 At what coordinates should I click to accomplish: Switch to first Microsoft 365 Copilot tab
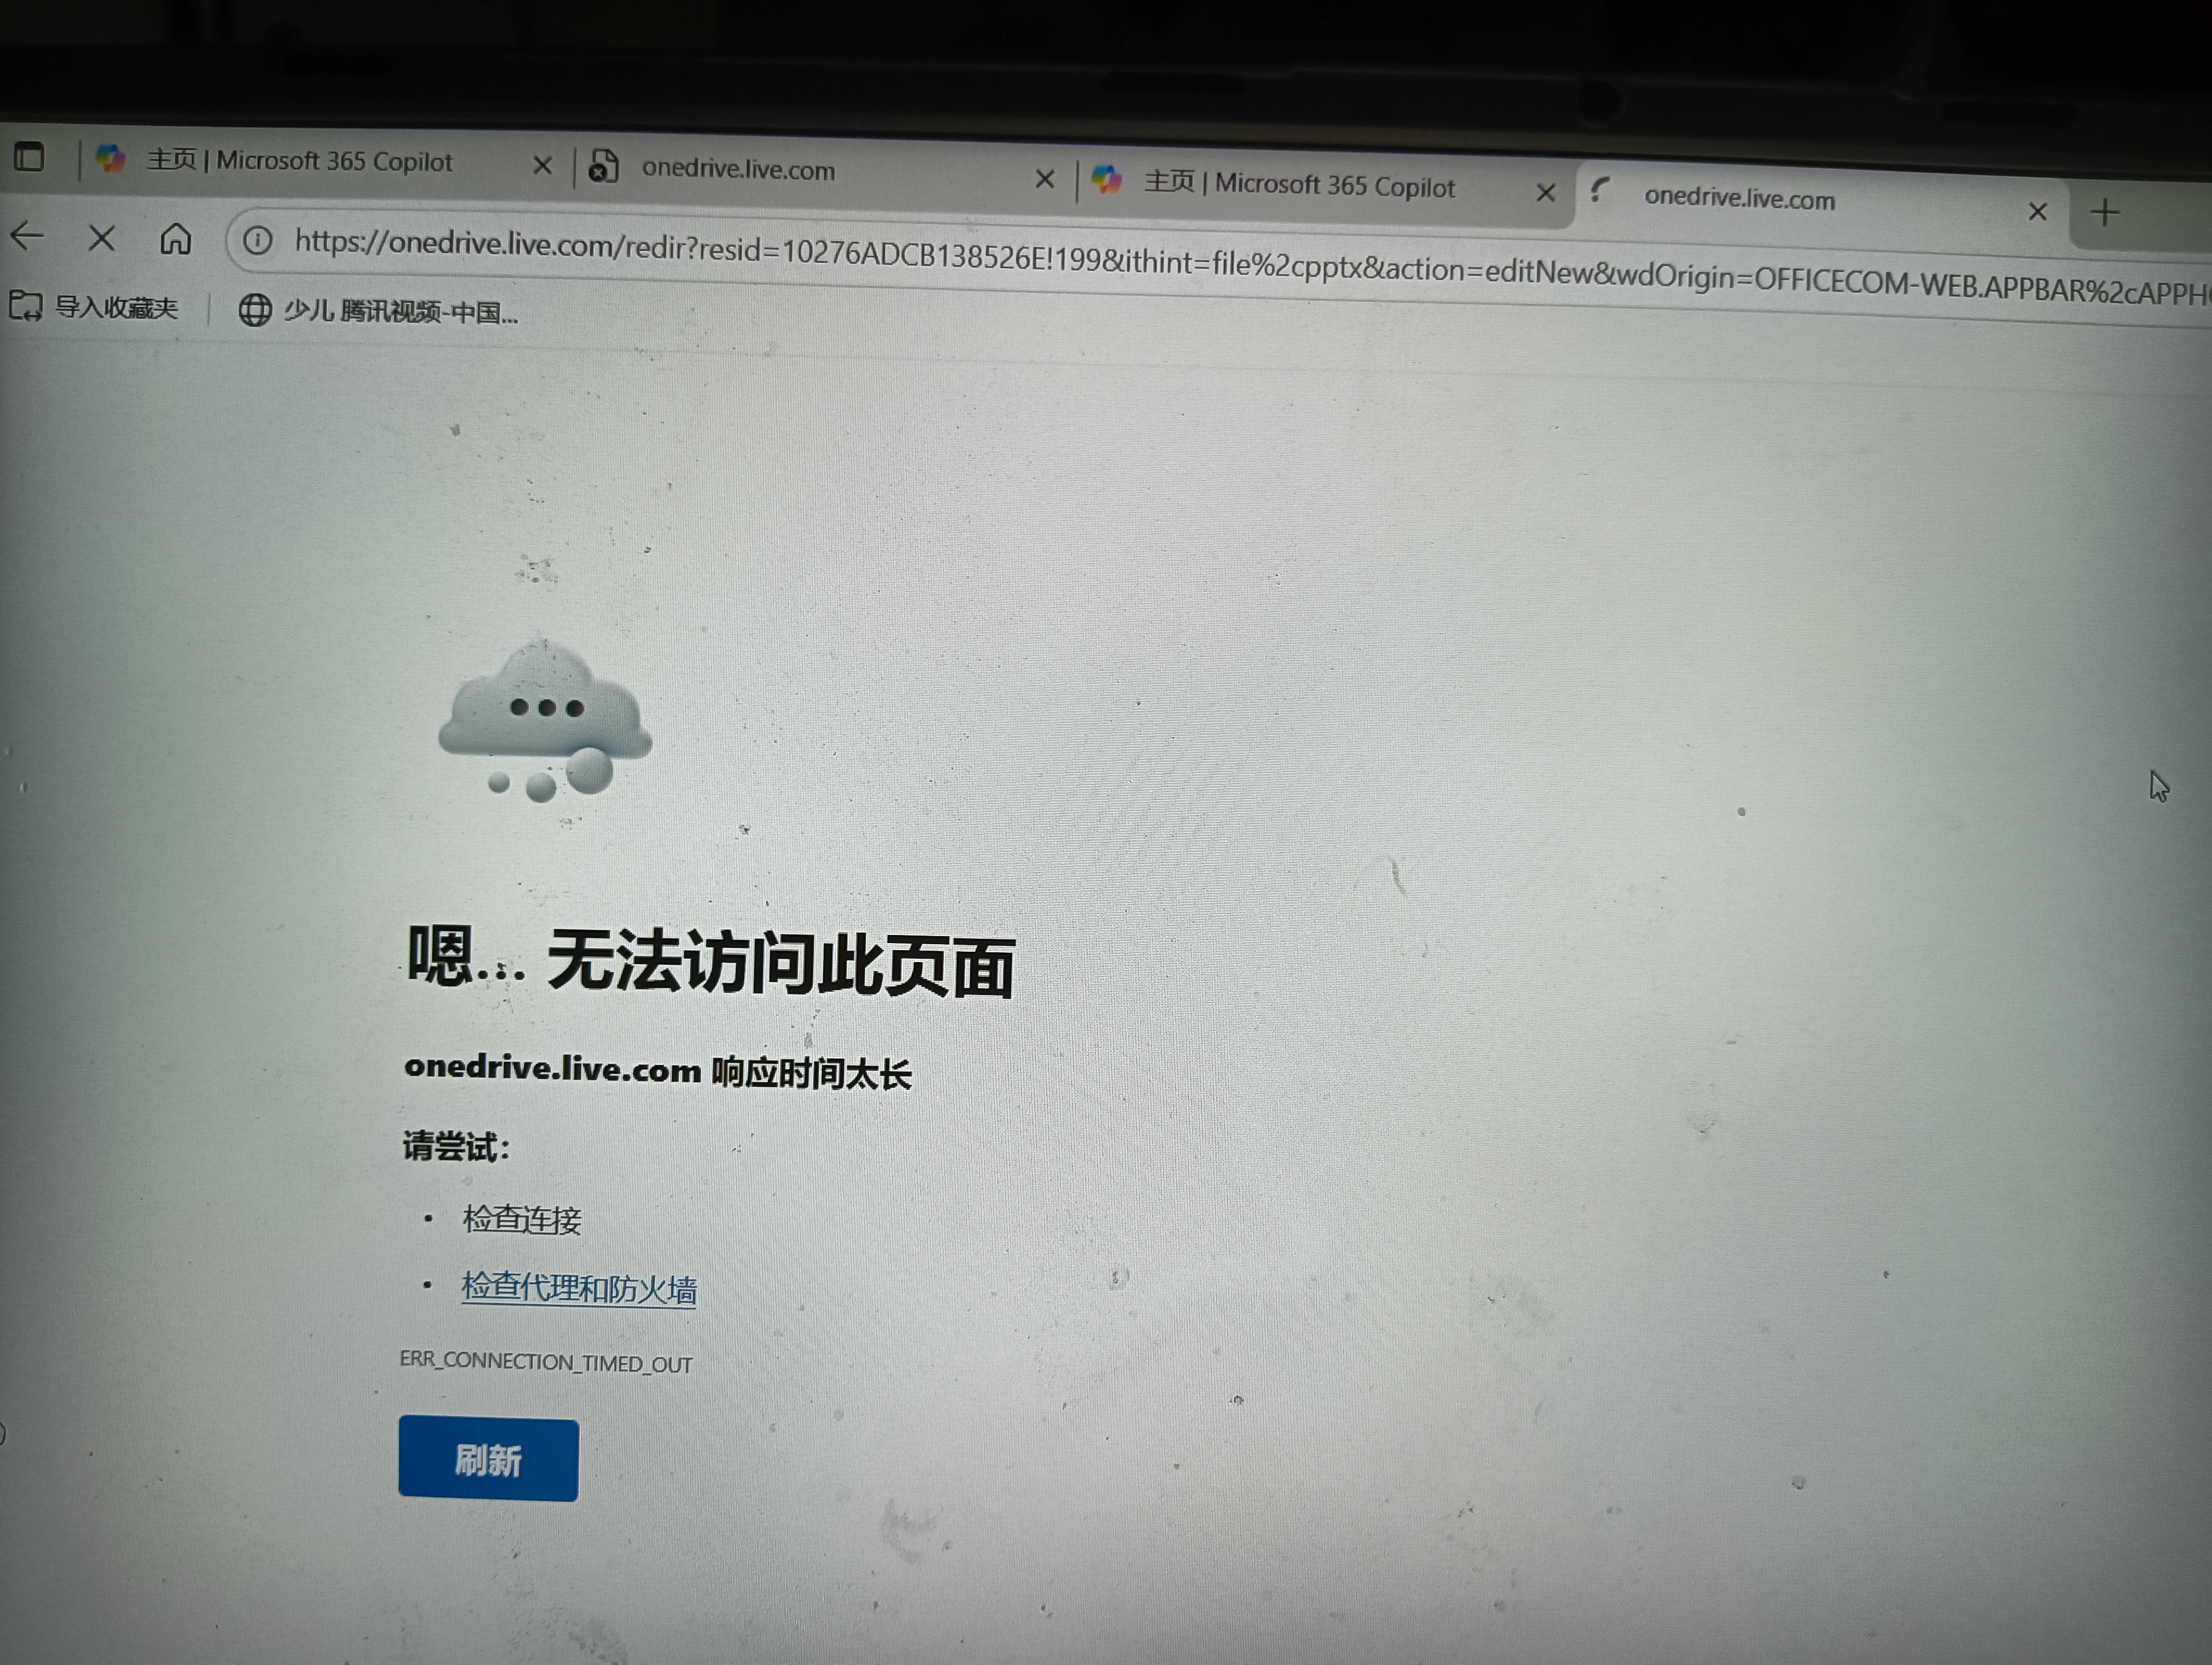click(x=300, y=161)
